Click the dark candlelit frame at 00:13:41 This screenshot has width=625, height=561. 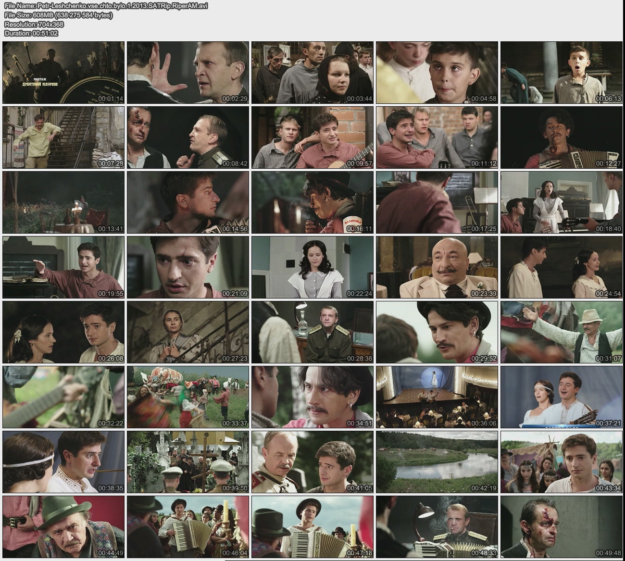click(63, 202)
